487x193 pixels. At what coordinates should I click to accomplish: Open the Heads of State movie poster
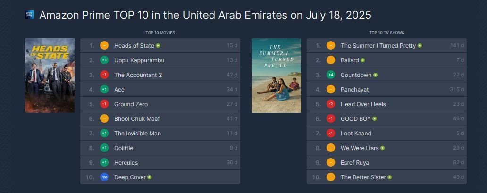point(50,76)
